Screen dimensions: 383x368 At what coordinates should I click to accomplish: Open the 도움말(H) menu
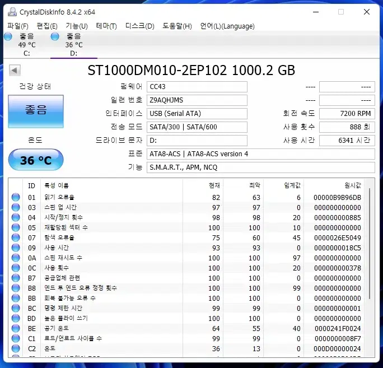(177, 26)
